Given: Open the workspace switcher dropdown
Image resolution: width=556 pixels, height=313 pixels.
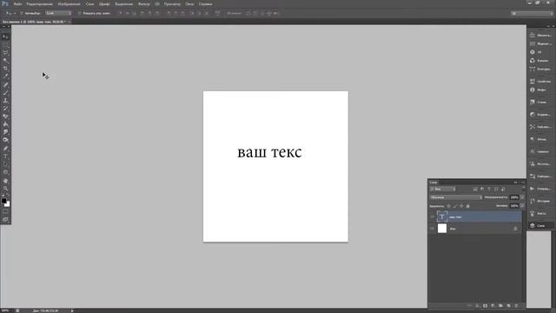Looking at the screenshot, I should pyautogui.click(x=532, y=13).
